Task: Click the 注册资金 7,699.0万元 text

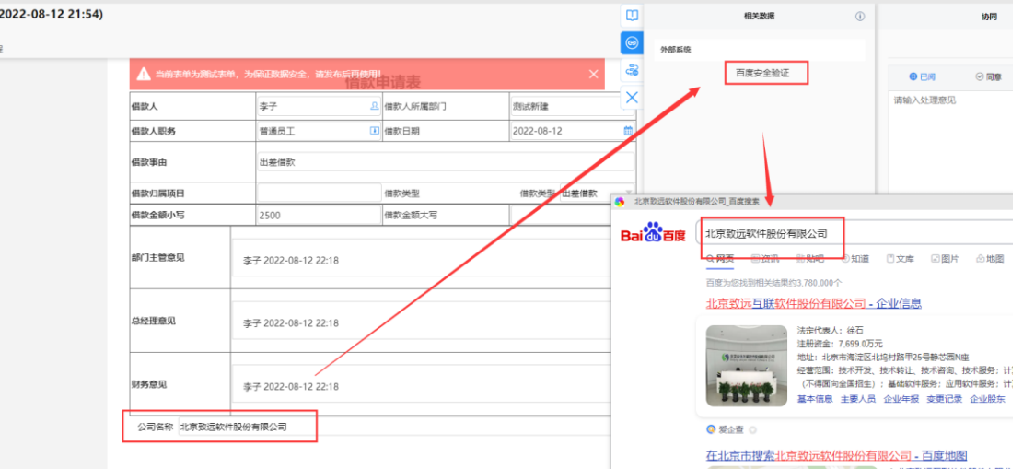Action: point(840,344)
